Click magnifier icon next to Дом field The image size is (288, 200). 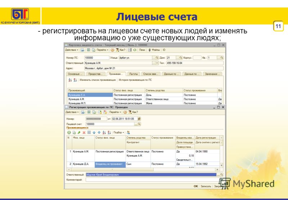point(181,58)
